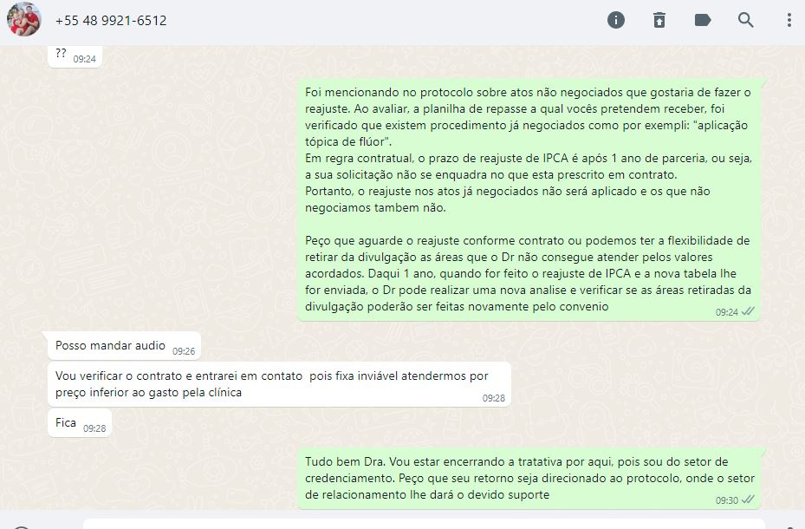Image resolution: width=805 pixels, height=529 pixels.
Task: Select the "Vou verificar o contrato" message
Action: point(279,384)
